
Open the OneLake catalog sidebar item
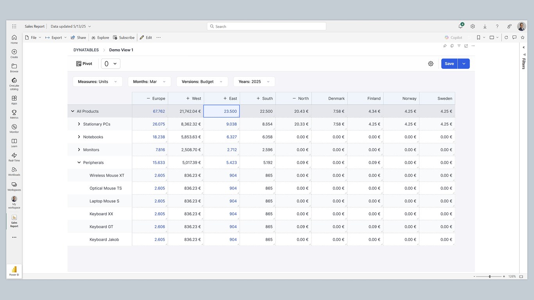(x=14, y=84)
